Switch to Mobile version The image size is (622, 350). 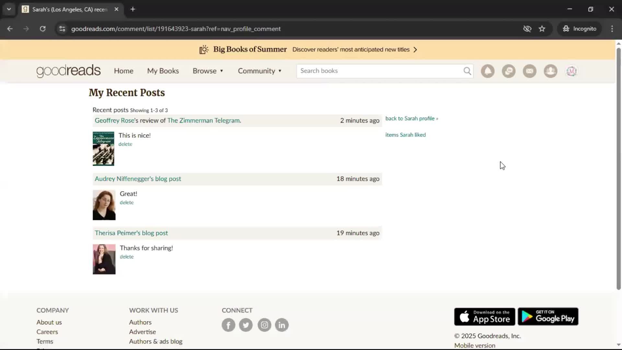pos(475,345)
